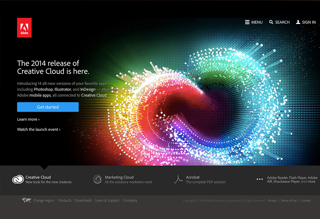The width and height of the screenshot is (320, 219).
Task: Click the Photoshop link in intro text
Action: click(x=43, y=89)
